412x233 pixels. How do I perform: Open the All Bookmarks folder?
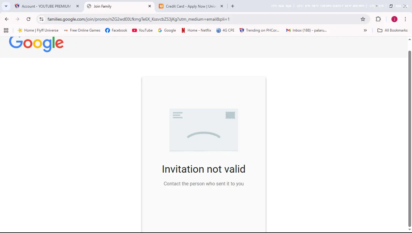point(392,30)
